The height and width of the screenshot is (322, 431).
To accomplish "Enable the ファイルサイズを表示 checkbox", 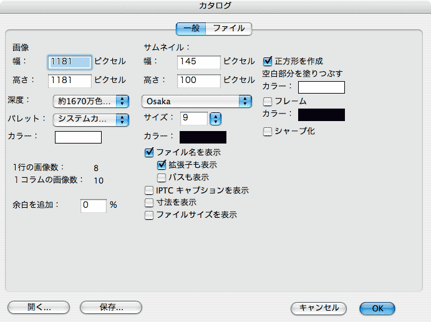I will pos(149,215).
